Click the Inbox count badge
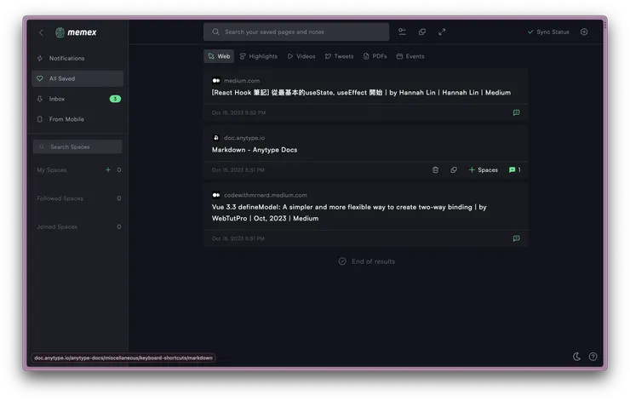Viewport: 630px width, 401px height. tap(115, 99)
